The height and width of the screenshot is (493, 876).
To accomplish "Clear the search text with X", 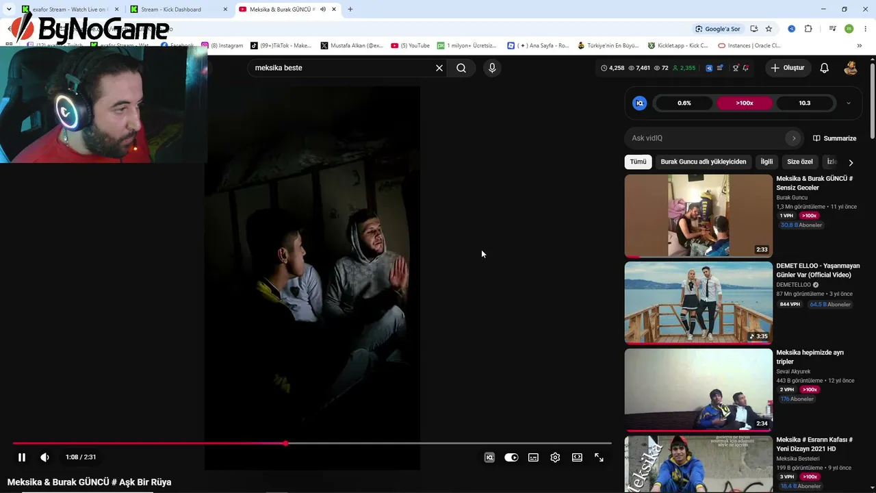I will click(x=439, y=68).
